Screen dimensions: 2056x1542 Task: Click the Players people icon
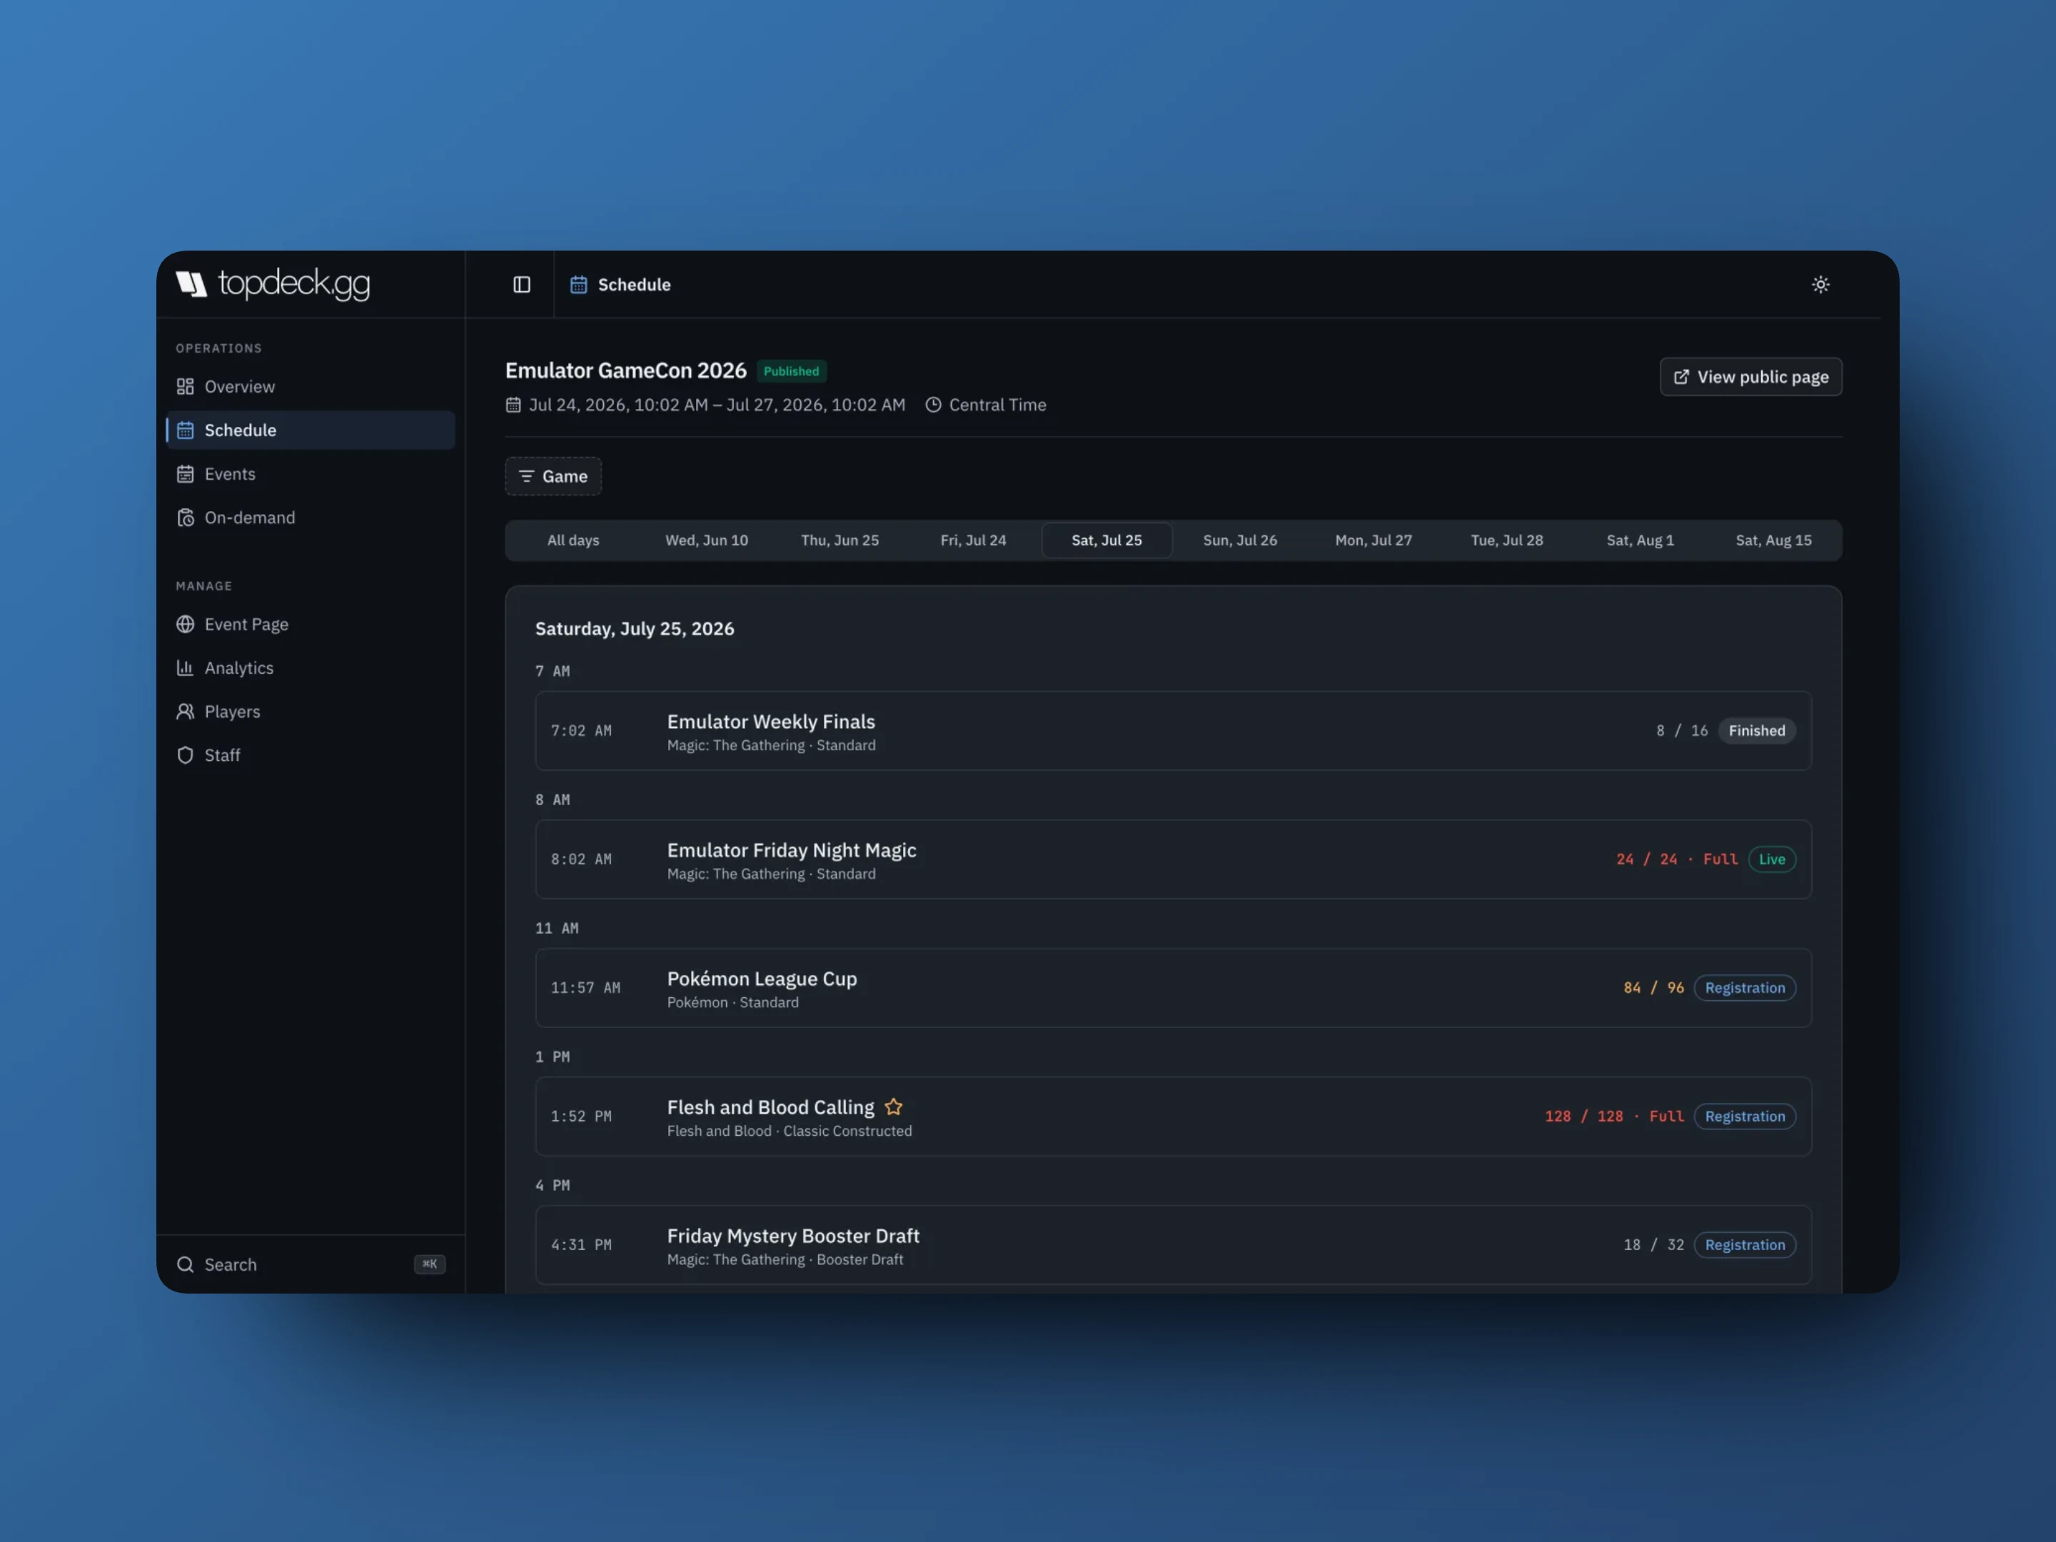[x=186, y=712]
